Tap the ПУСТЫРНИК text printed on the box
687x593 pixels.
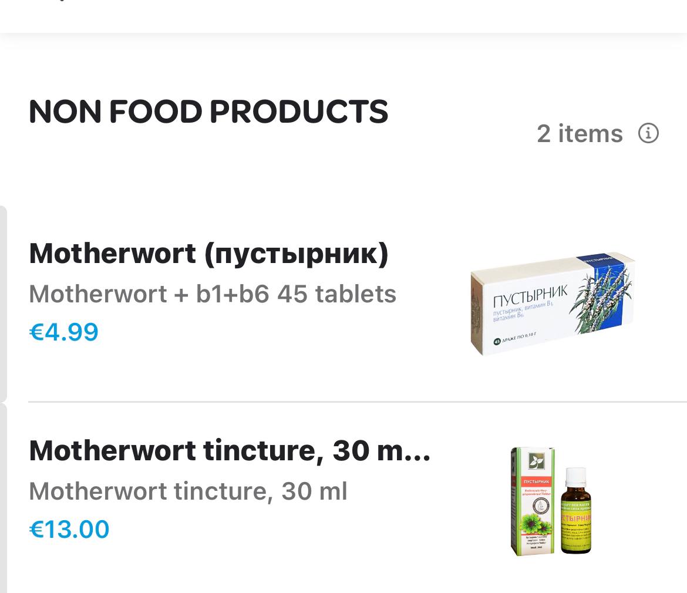[531, 296]
